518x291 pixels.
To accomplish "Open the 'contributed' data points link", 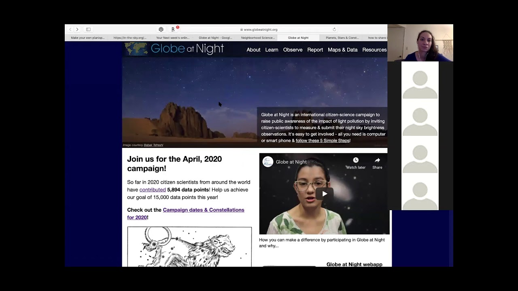I will 153,190.
